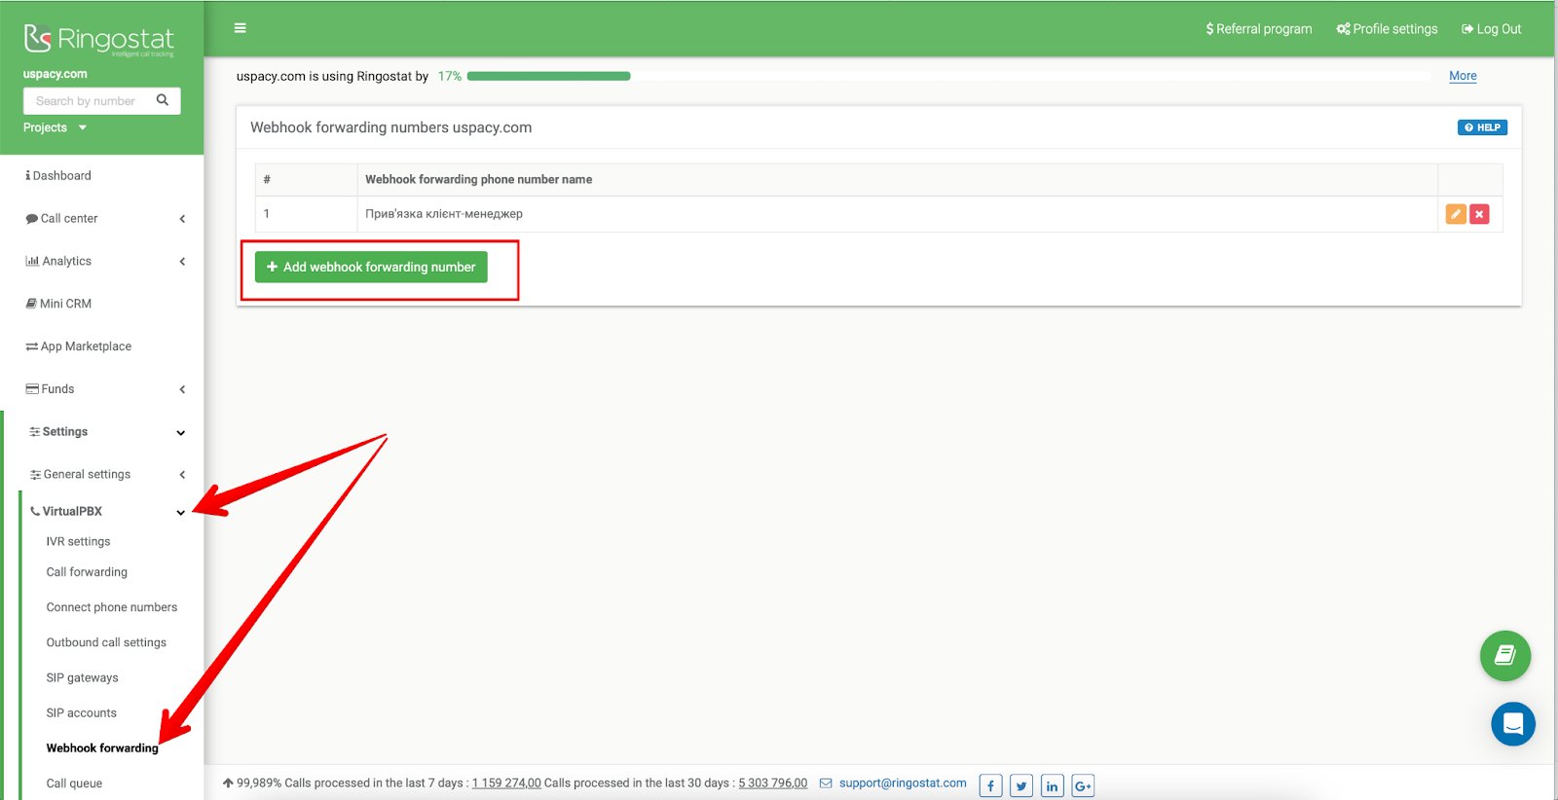This screenshot has width=1558, height=800.
Task: Open IVR settings
Action: pos(78,541)
